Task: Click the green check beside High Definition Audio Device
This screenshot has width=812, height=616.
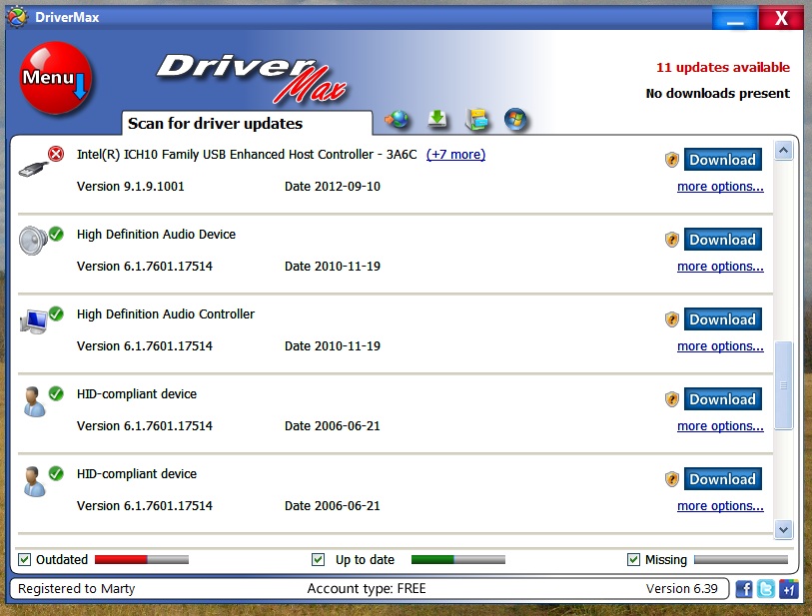Action: 56,234
